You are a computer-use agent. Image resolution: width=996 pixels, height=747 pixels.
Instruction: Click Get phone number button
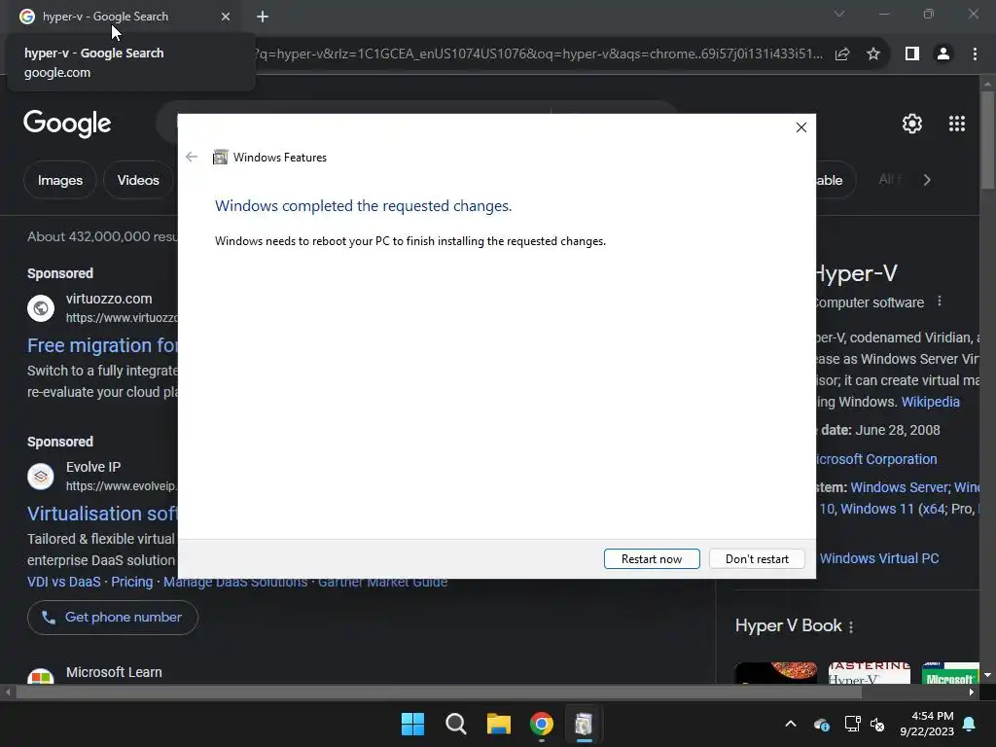pyautogui.click(x=113, y=618)
